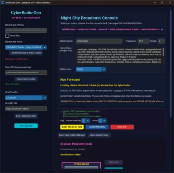Click the Check Suno Credits button
Screen dimensions: 174x173
pyautogui.click(x=26, y=79)
